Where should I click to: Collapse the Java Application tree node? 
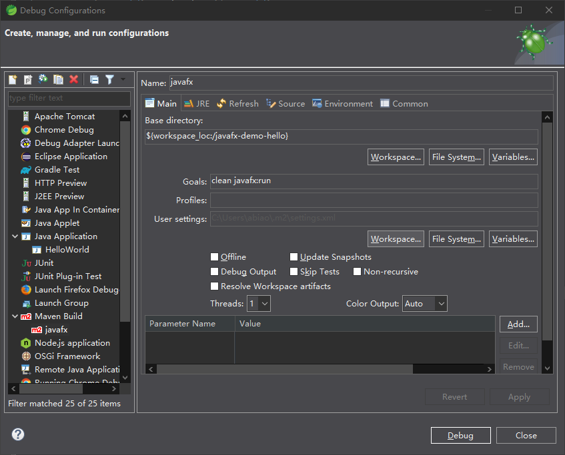[x=15, y=236]
